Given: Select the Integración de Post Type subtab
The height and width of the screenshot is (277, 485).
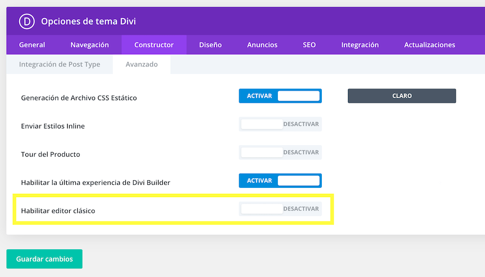Looking at the screenshot, I should 60,64.
